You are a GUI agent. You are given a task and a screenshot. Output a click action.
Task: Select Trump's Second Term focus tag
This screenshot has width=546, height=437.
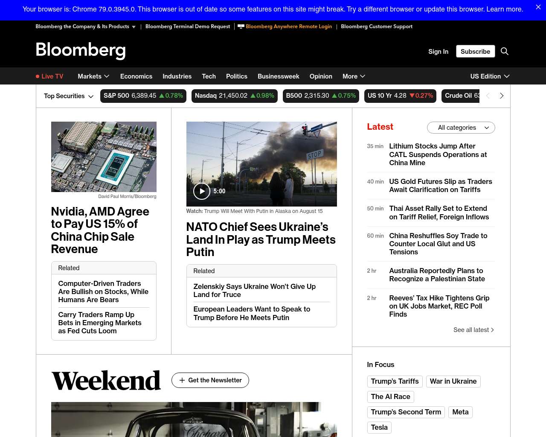point(406,412)
